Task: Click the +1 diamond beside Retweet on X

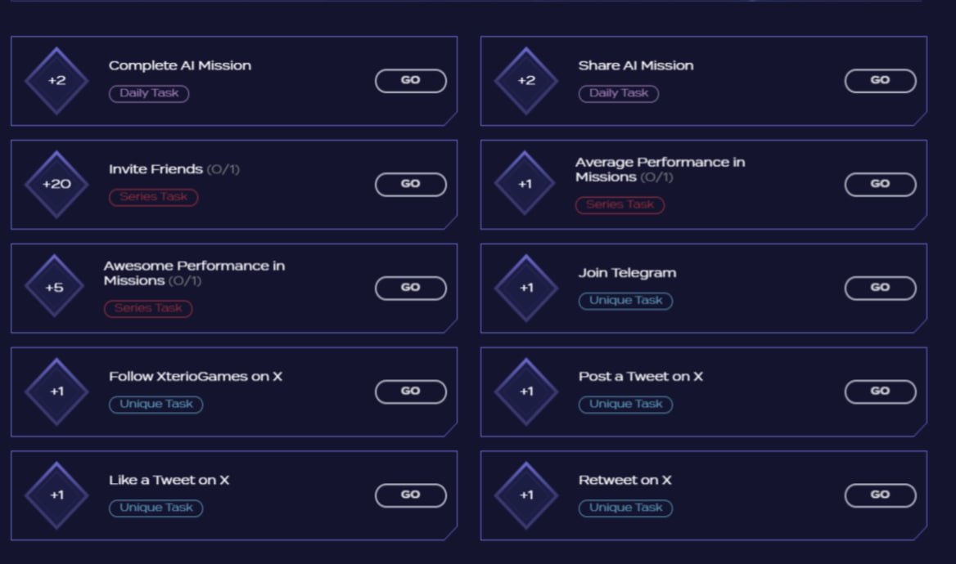Action: coord(526,495)
